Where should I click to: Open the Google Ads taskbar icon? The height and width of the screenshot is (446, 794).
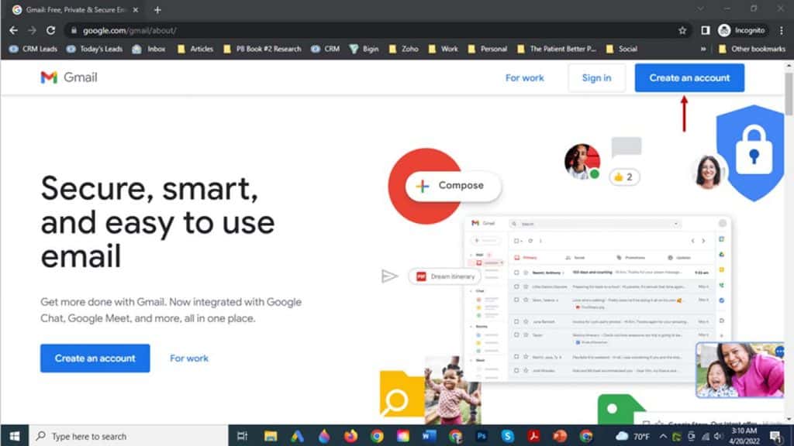tap(297, 436)
